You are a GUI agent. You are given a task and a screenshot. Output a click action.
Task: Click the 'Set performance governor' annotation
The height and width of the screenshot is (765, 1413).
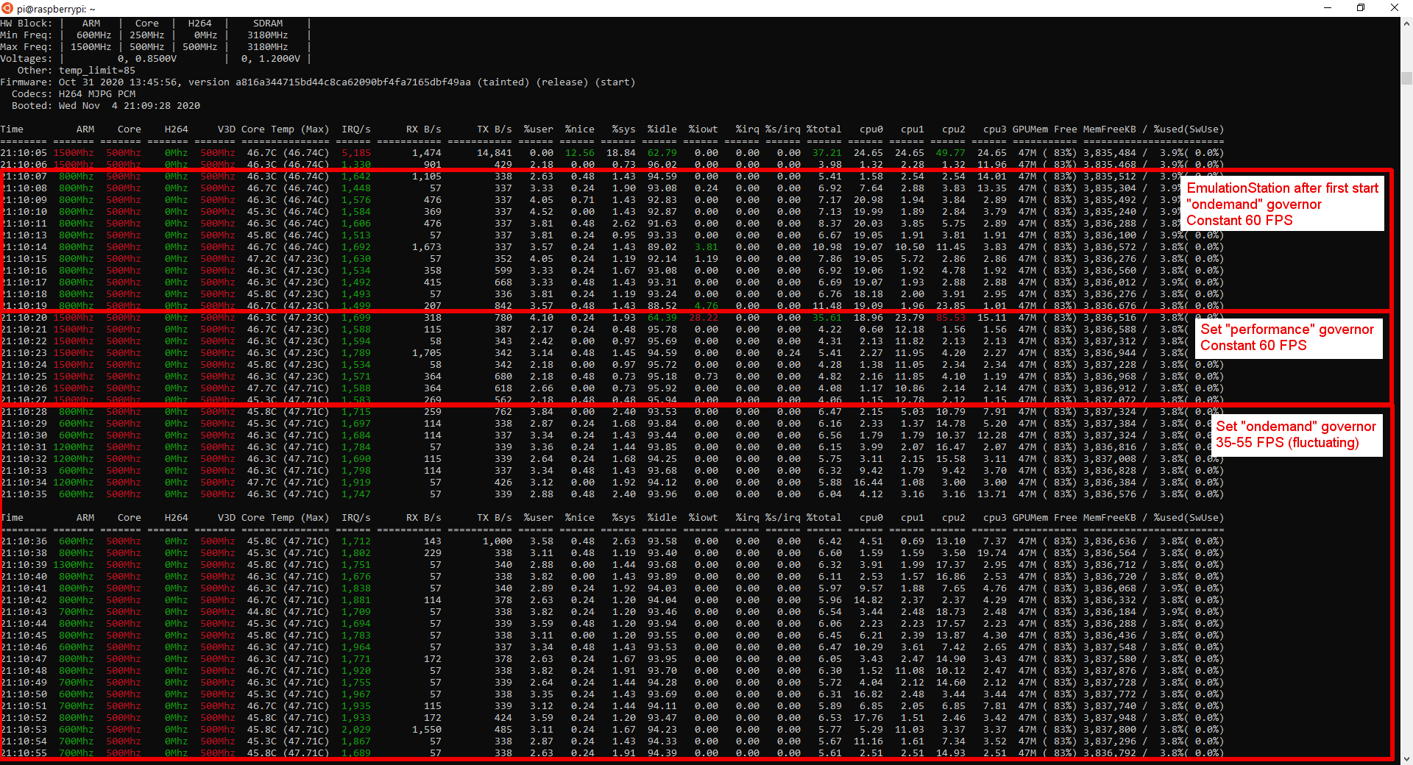(x=1287, y=338)
